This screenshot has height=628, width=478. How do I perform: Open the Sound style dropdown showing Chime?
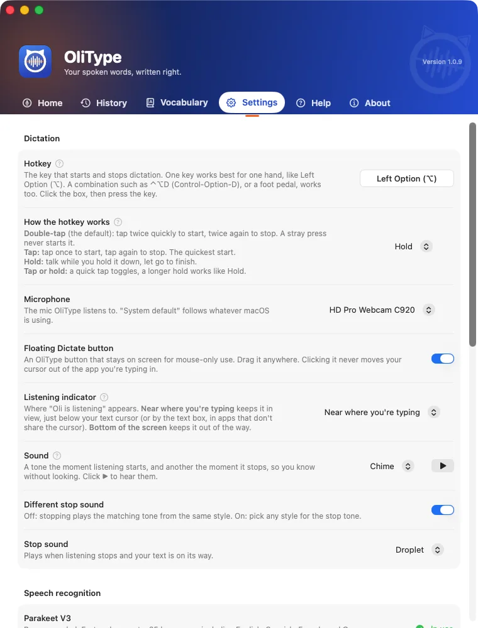click(x=392, y=466)
